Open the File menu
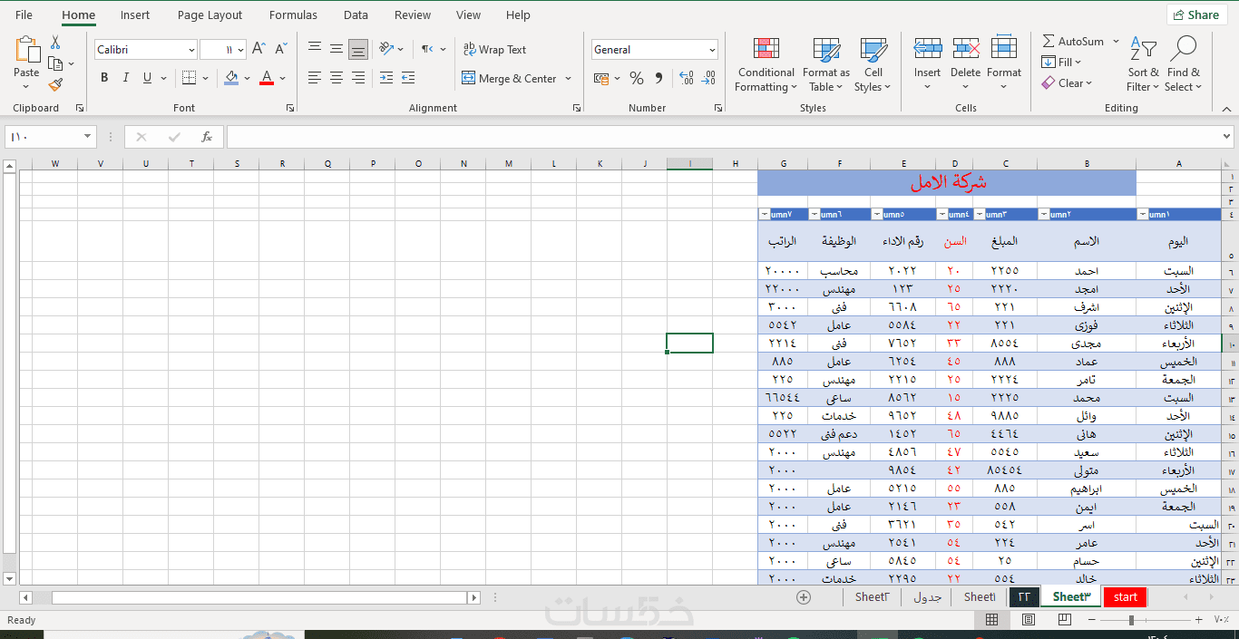The height and width of the screenshot is (639, 1239). pos(24,15)
